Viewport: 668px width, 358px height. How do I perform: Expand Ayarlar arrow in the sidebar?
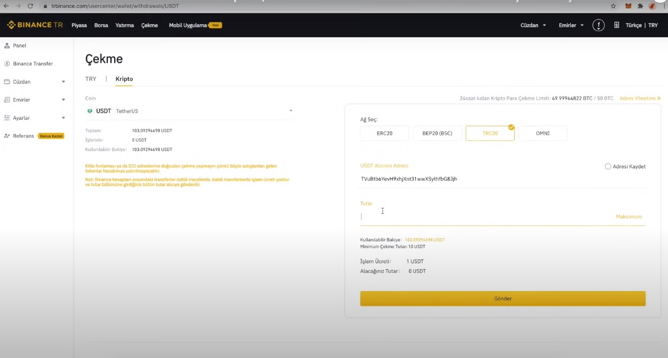(x=63, y=118)
